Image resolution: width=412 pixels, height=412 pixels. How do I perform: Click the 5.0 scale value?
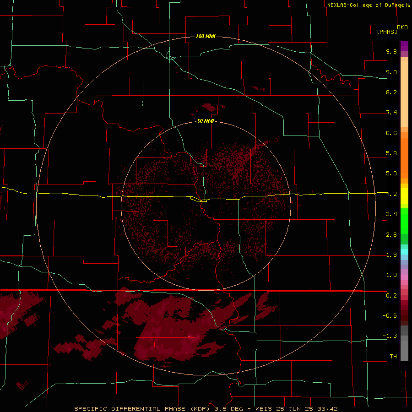[x=391, y=173]
